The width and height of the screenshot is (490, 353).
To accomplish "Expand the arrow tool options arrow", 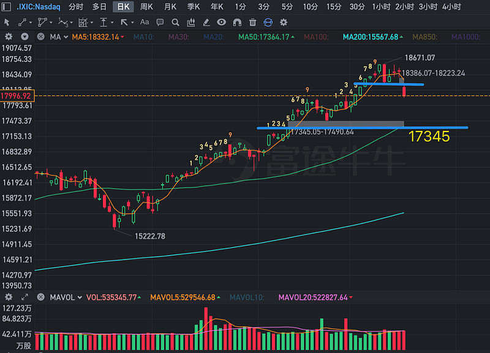I will [132, 23].
